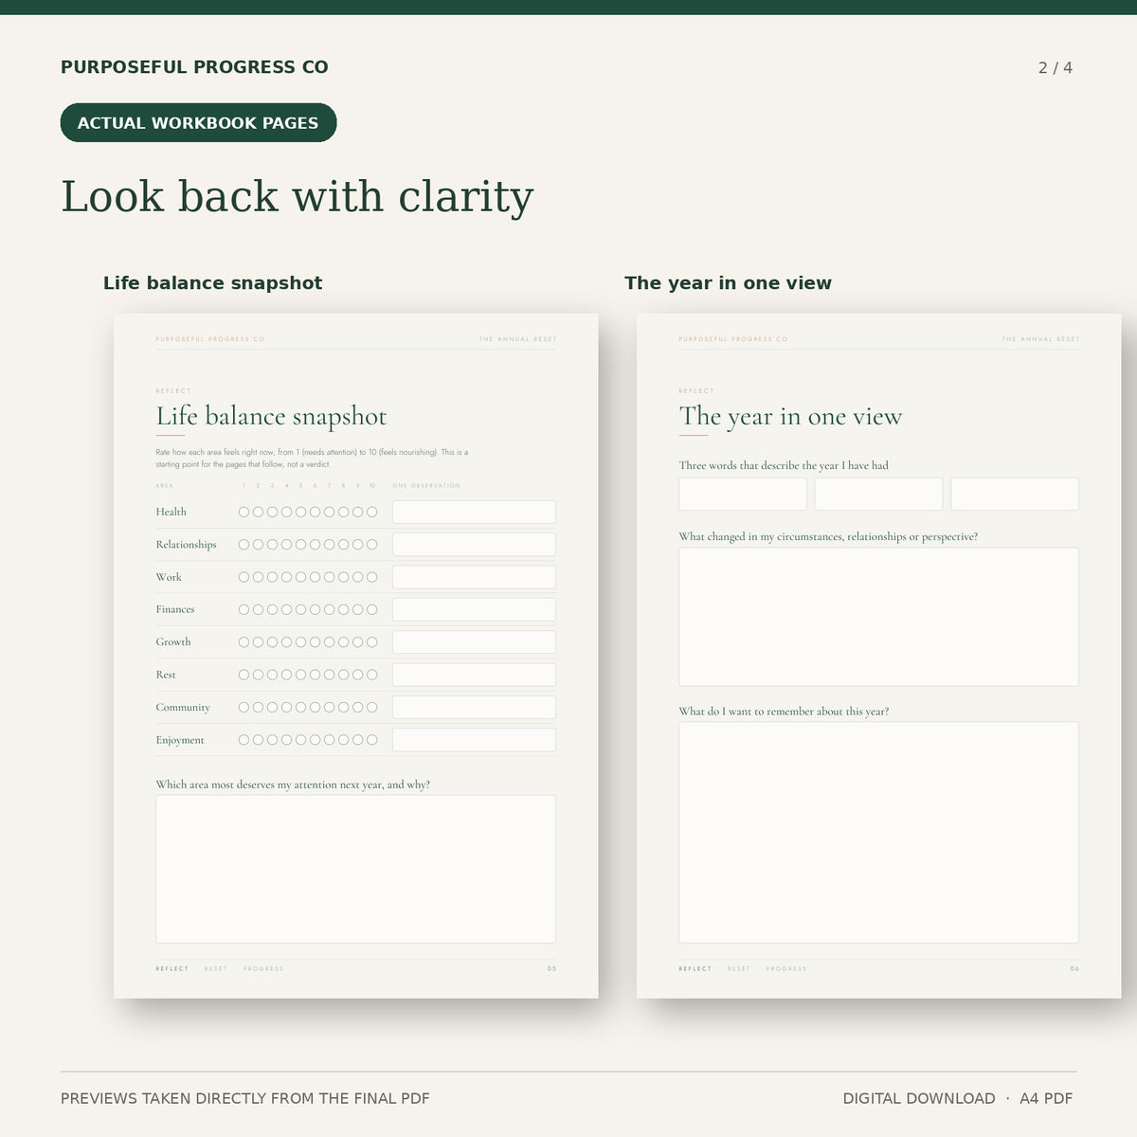Click the Growth observation box
The height and width of the screenshot is (1137, 1137).
(474, 642)
